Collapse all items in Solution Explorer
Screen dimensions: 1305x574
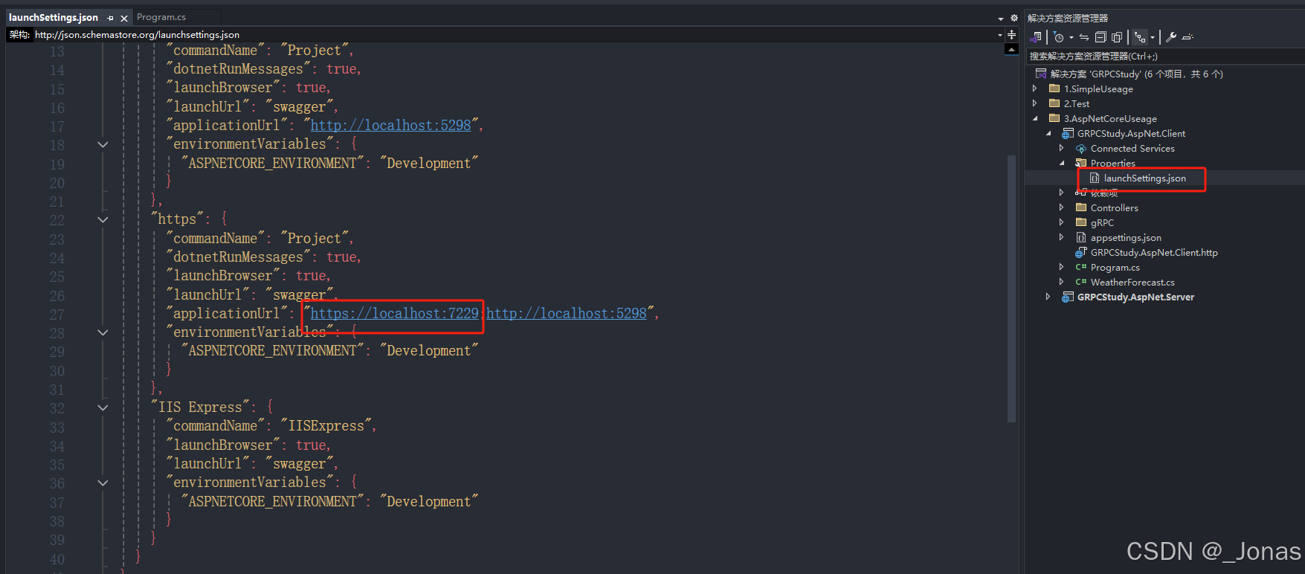pos(1101,37)
